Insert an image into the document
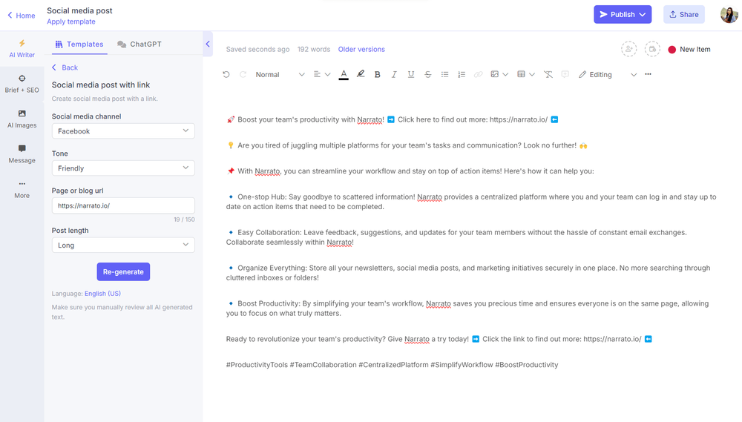742x422 pixels. 494,74
